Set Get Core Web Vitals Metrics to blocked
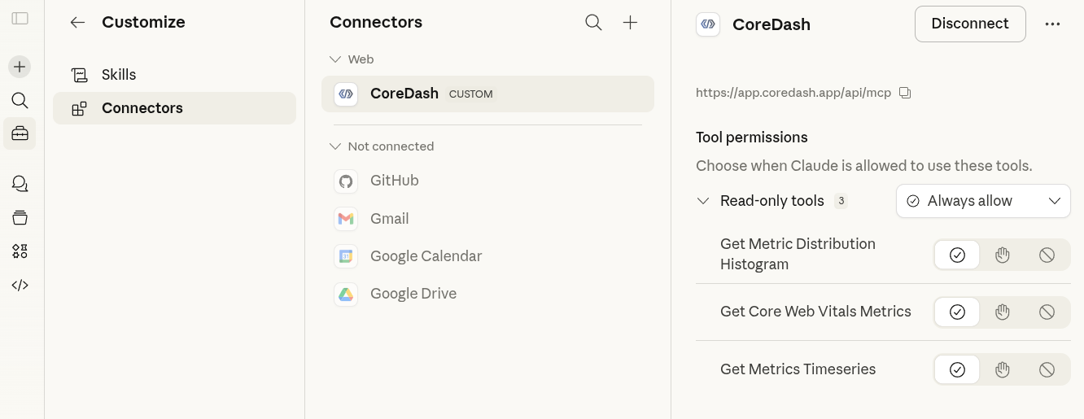 tap(1047, 312)
